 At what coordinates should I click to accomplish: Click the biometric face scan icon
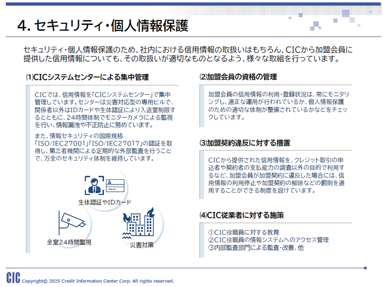(94, 184)
